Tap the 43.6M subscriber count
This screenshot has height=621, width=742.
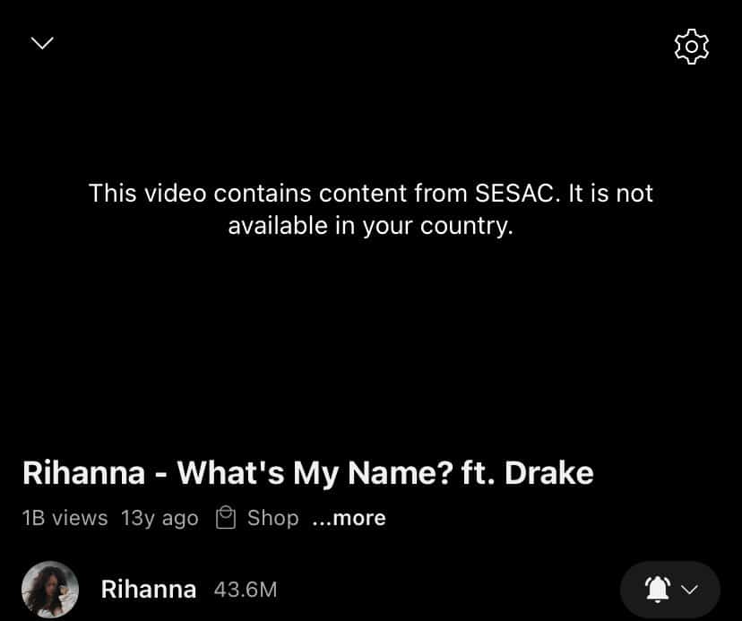pyautogui.click(x=246, y=590)
